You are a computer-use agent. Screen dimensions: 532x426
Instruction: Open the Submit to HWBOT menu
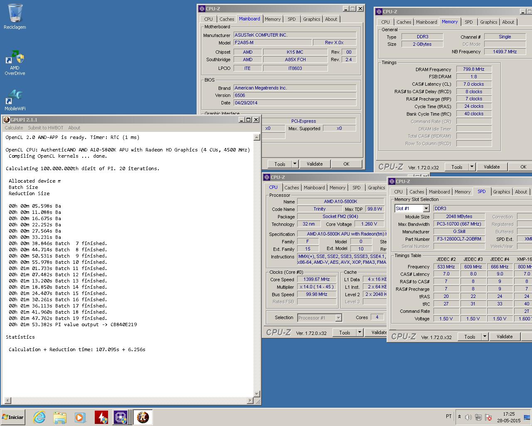(46, 128)
